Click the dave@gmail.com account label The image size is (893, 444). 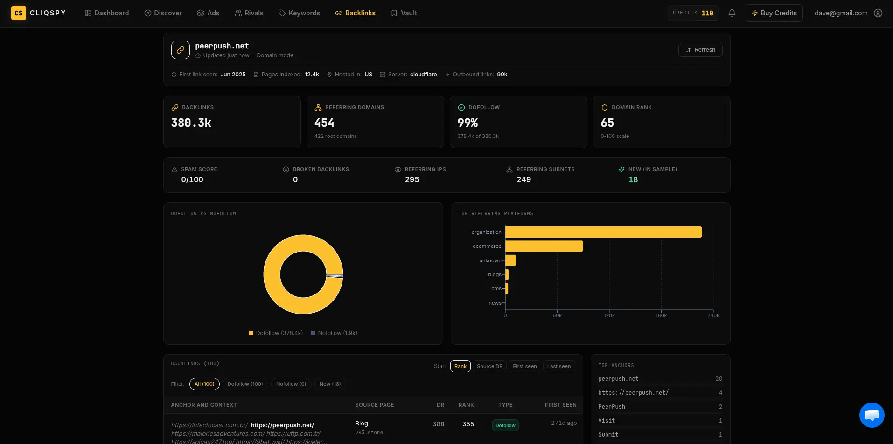coord(841,13)
